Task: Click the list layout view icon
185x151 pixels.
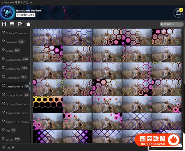Action: point(12,24)
